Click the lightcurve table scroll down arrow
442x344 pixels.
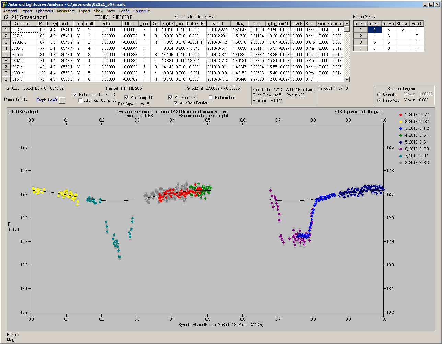point(347,80)
